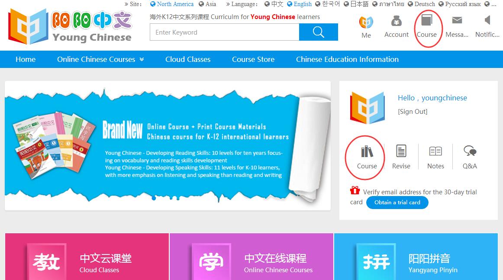Switch language to Русский язык
This screenshot has width=503, height=280.
(x=460, y=4)
